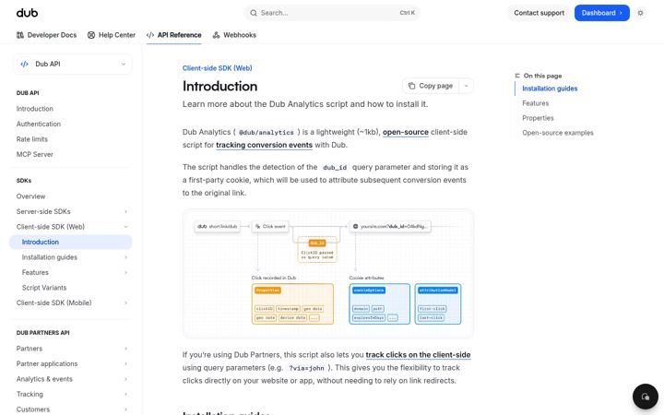The image size is (664, 415).
Task: Jump to Features in page outline
Action: pyautogui.click(x=535, y=103)
